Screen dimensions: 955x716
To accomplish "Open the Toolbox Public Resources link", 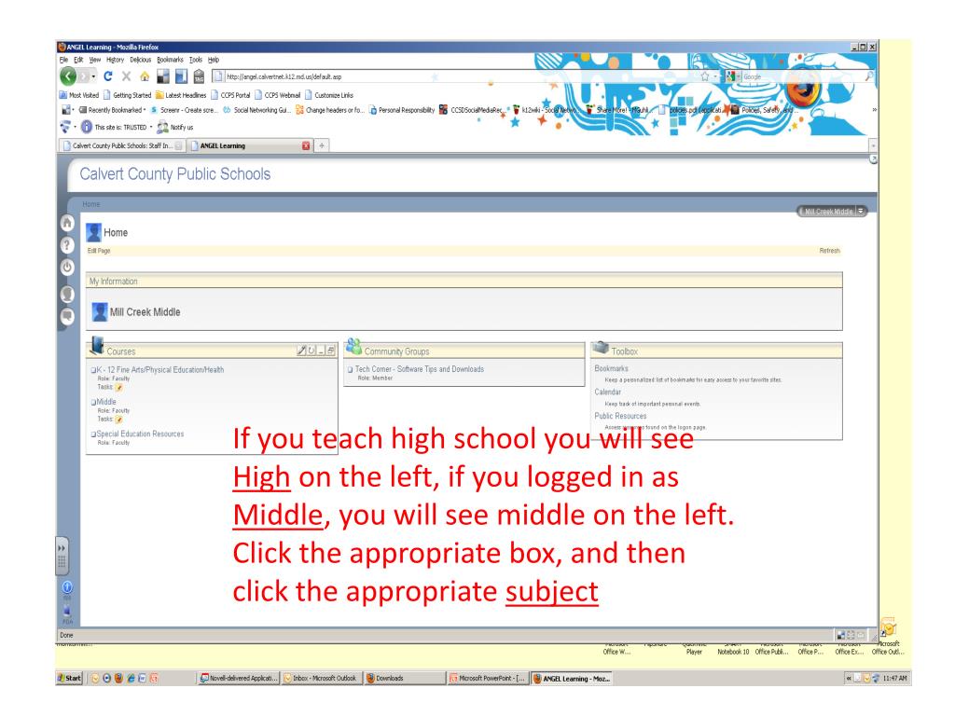I will point(620,416).
